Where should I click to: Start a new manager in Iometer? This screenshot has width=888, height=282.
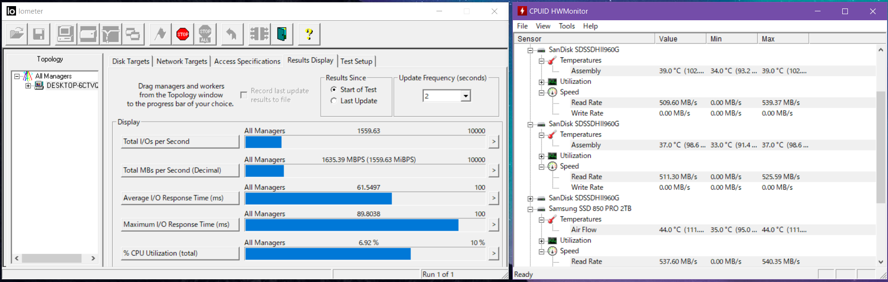click(66, 34)
